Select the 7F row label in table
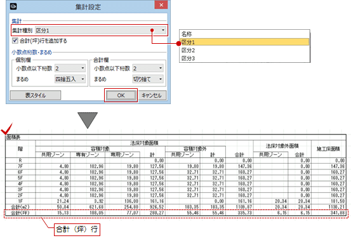 [20, 166]
